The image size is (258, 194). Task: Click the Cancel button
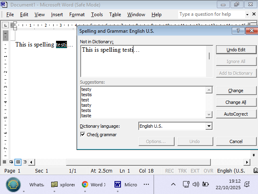tap(236, 141)
